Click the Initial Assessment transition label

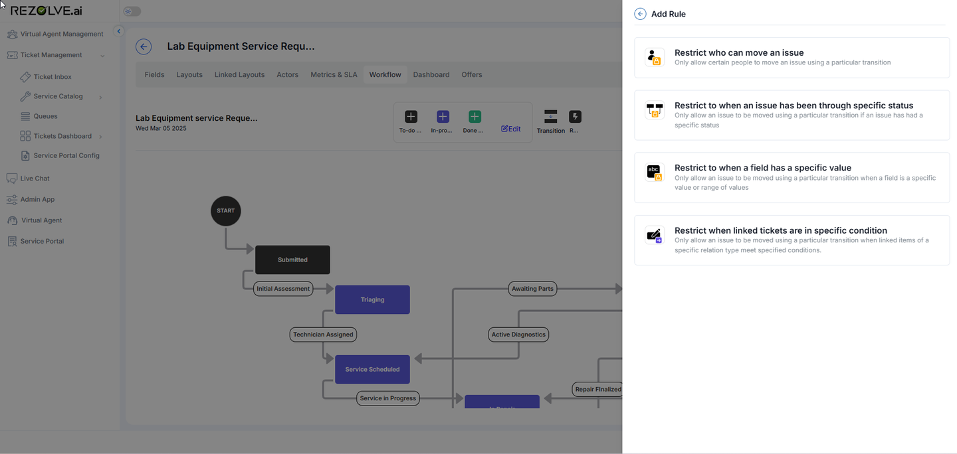[283, 289]
